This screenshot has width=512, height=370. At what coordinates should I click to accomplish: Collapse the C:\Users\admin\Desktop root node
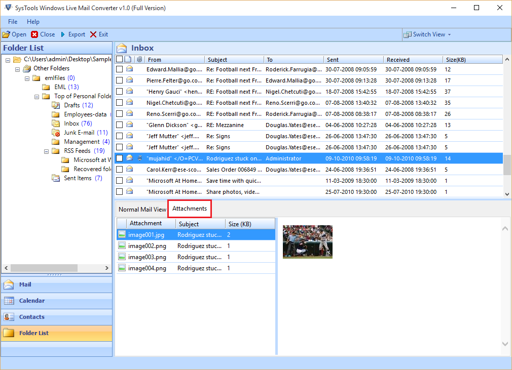(8, 60)
